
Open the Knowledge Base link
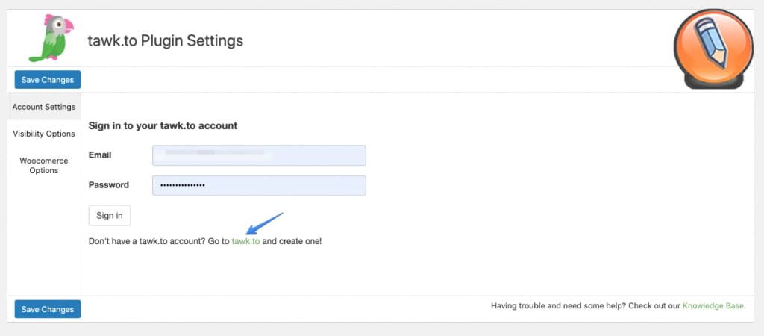(713, 306)
